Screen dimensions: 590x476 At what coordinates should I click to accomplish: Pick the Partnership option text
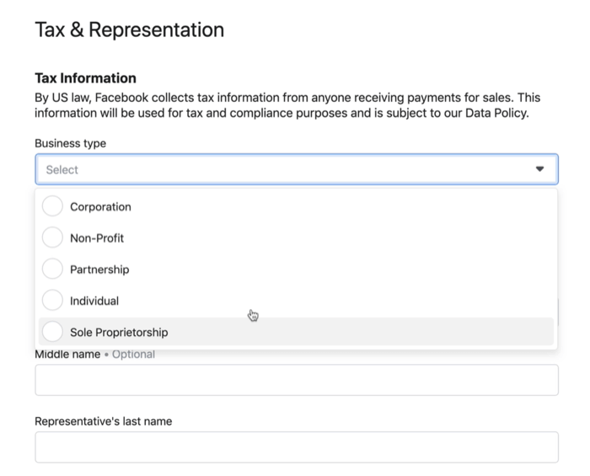point(99,270)
